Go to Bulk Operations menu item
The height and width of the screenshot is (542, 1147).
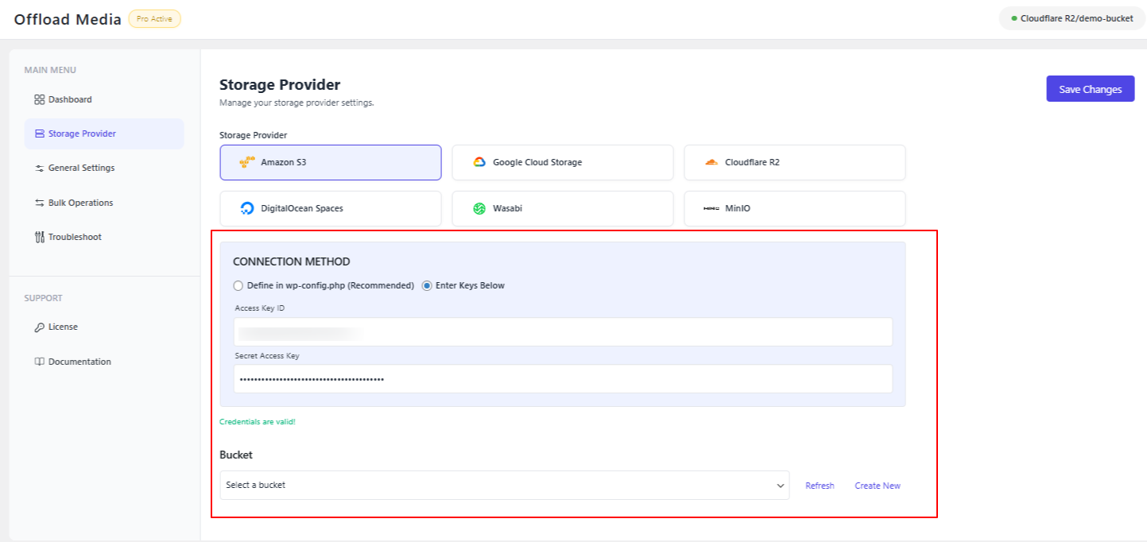click(80, 203)
